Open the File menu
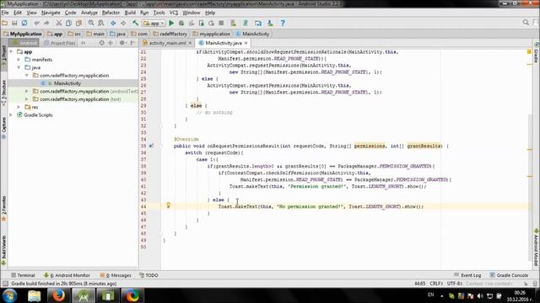The image size is (540, 303). (x=5, y=13)
